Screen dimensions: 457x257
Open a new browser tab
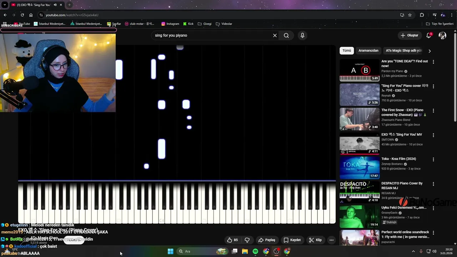pyautogui.click(x=69, y=5)
